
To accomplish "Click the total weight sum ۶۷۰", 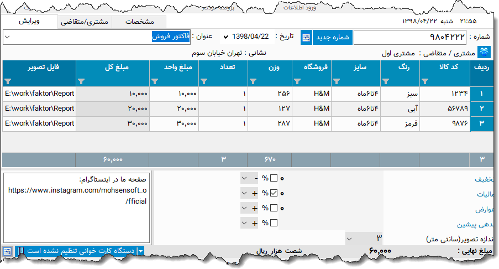I will click(270, 159).
